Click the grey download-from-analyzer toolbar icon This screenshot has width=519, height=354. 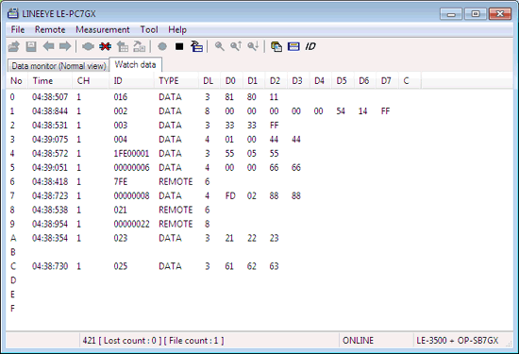pyautogui.click(x=140, y=46)
